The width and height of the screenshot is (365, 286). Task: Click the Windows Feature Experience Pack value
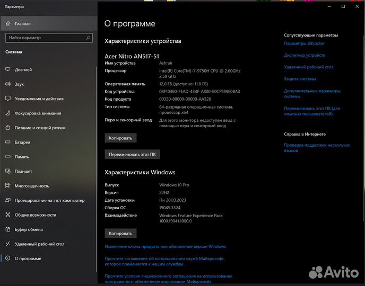(191, 218)
